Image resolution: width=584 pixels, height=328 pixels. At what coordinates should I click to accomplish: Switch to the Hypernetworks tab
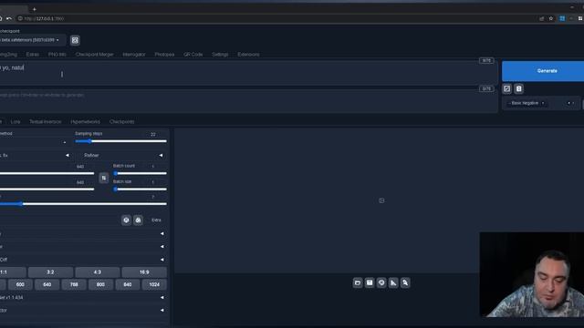85,121
